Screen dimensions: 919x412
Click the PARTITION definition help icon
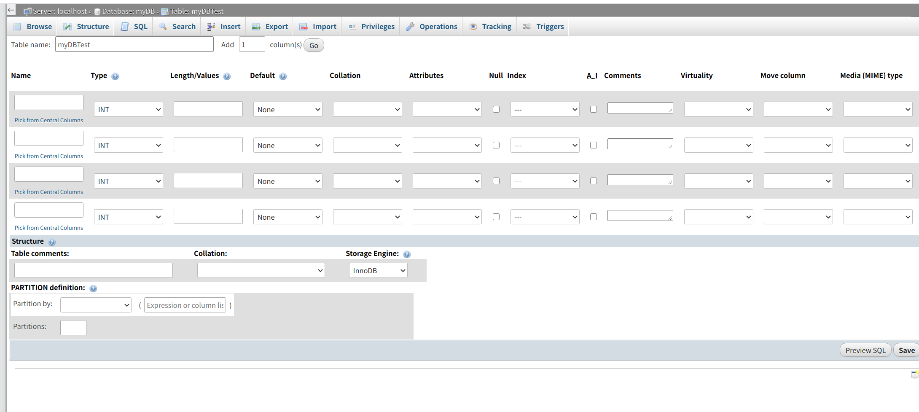pos(93,288)
